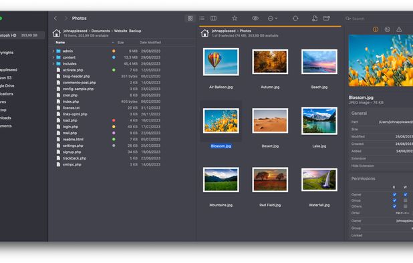Go forward with the right chevron arrow
Viewport: 413px width, 263px height.
[66, 18]
